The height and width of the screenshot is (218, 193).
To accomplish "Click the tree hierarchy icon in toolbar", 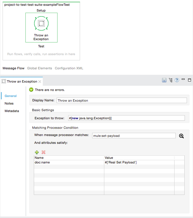I will pos(170,80).
